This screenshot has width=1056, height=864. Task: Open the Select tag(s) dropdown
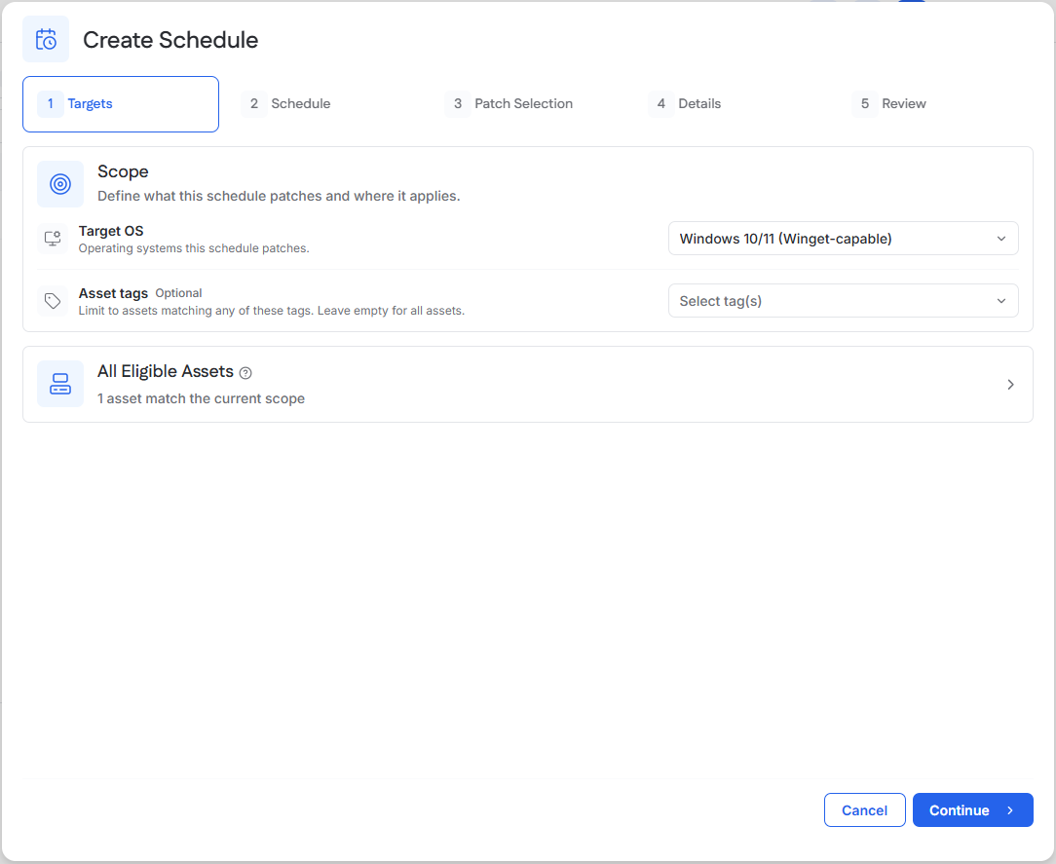tap(843, 301)
